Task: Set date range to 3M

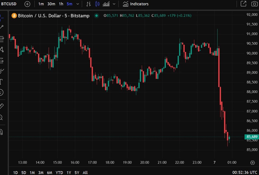Action: tap(41, 173)
